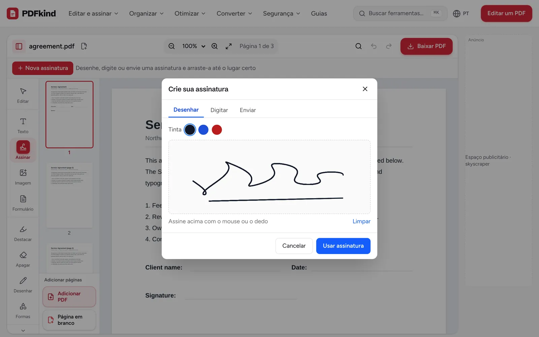Image resolution: width=539 pixels, height=337 pixels.
Task: Select the Destacar highlighter tool
Action: (23, 234)
